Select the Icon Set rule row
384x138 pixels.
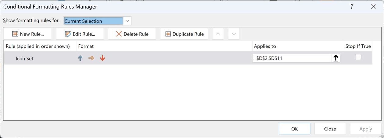coord(188,58)
